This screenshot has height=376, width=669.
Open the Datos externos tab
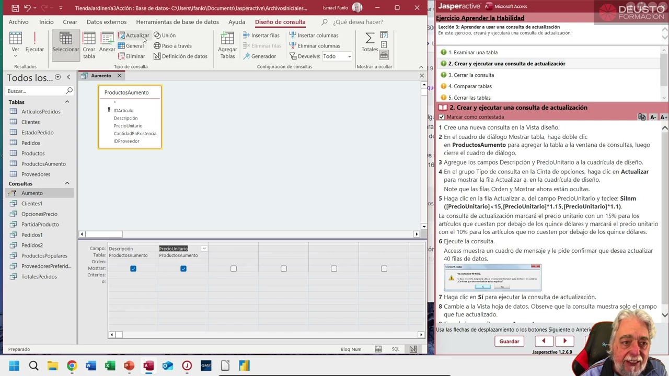[107, 22]
